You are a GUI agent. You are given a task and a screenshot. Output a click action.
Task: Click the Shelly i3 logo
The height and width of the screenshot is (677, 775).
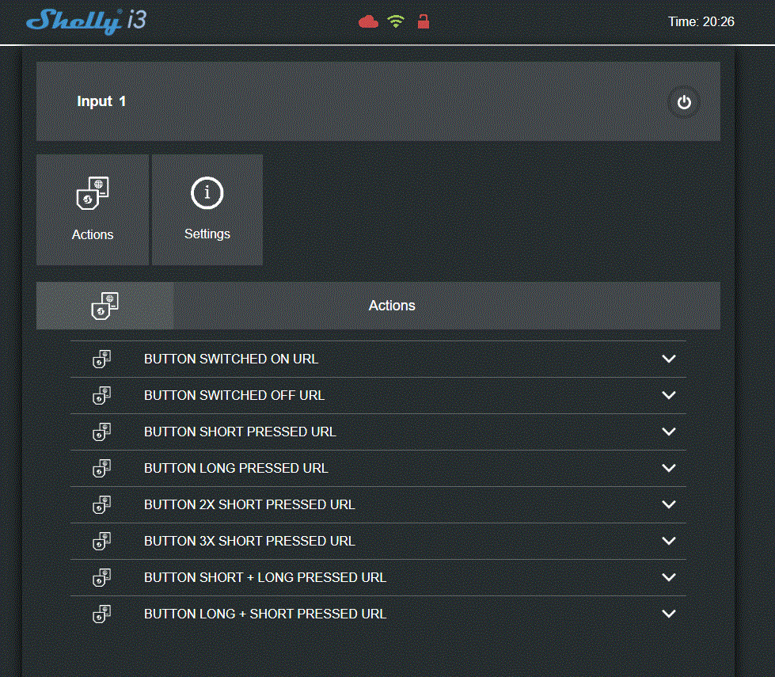[x=86, y=21]
